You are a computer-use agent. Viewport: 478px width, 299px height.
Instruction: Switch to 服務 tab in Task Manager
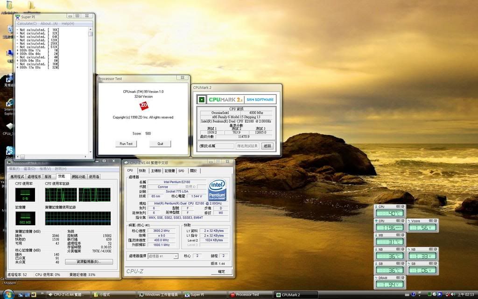[48, 177]
